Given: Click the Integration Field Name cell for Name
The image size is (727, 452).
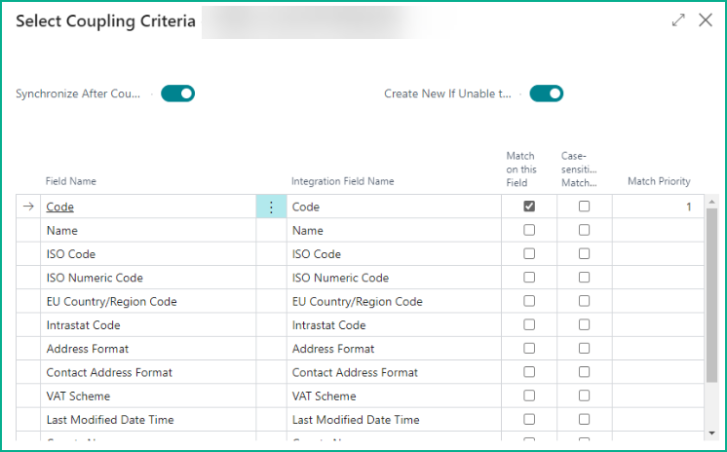Looking at the screenshot, I should pos(394,231).
